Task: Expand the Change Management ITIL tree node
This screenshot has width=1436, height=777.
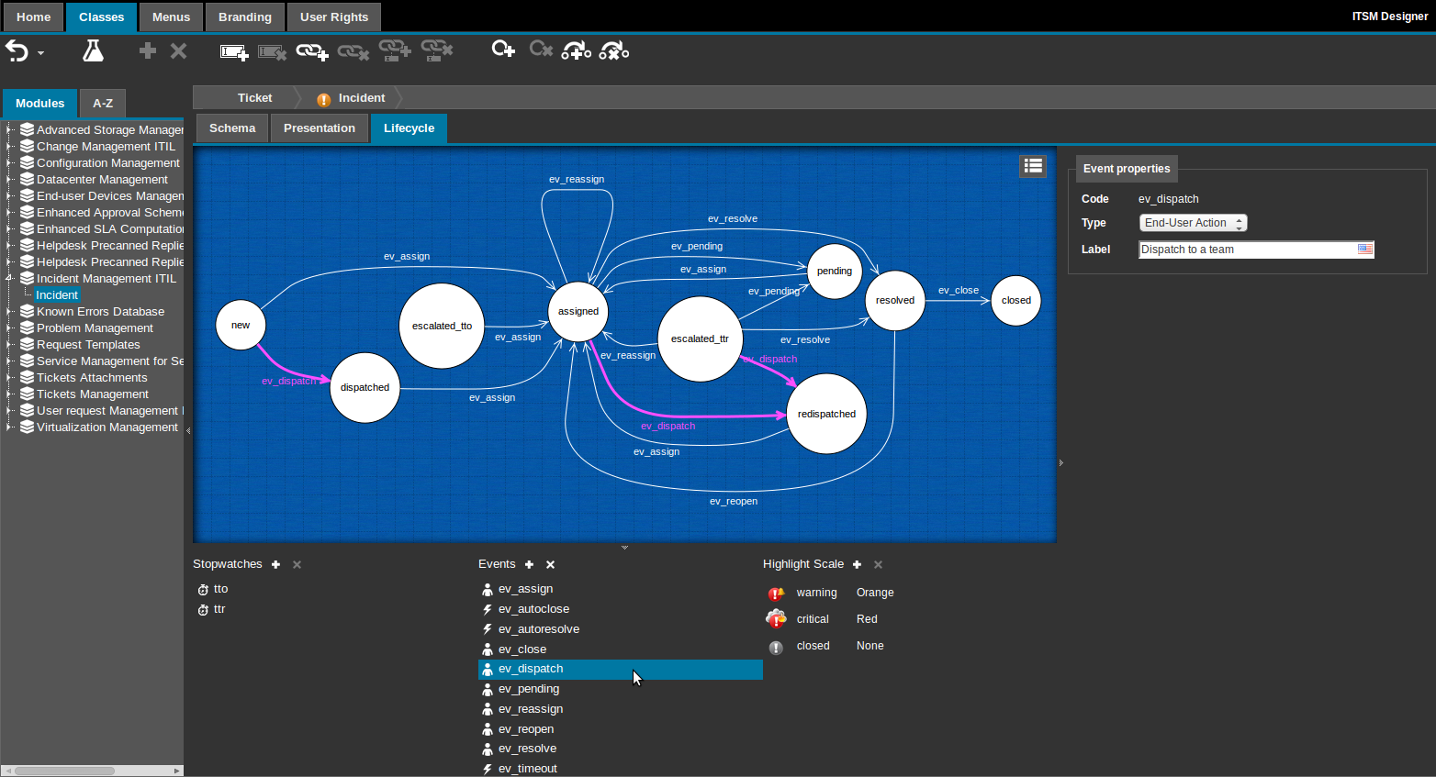Action: click(9, 147)
